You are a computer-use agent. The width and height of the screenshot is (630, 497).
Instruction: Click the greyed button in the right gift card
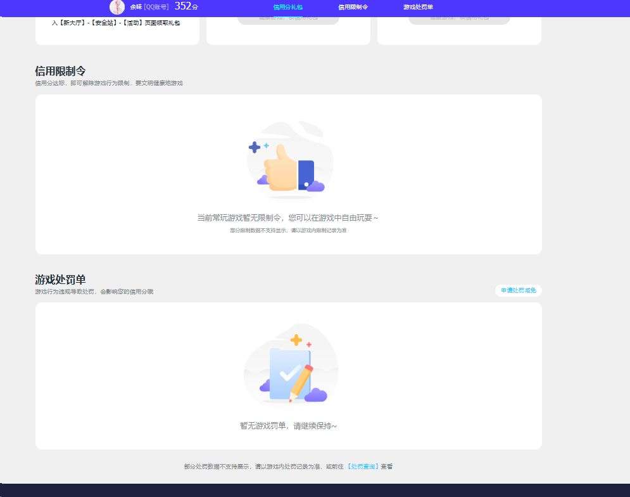pos(459,19)
